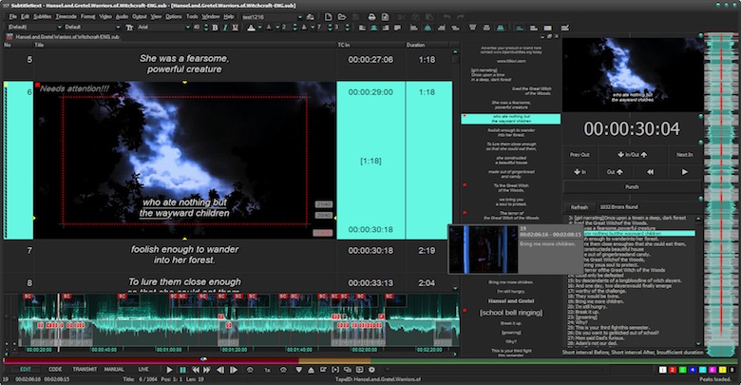Image resolution: width=741 pixels, height=385 pixels.
Task: Enable TRANSMIT mode
Action: pyautogui.click(x=85, y=369)
